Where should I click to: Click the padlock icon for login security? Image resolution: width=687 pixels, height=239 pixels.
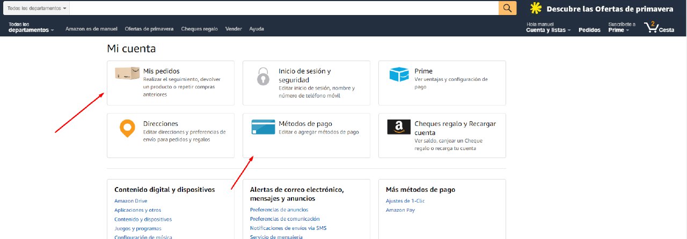(262, 77)
